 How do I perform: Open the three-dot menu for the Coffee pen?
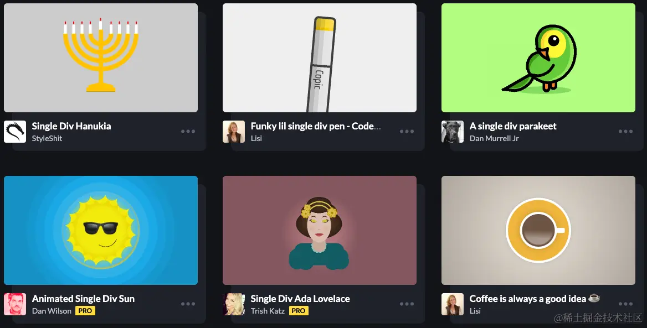pyautogui.click(x=625, y=304)
